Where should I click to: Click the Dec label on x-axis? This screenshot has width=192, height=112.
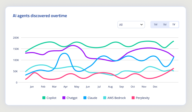tap(155, 87)
